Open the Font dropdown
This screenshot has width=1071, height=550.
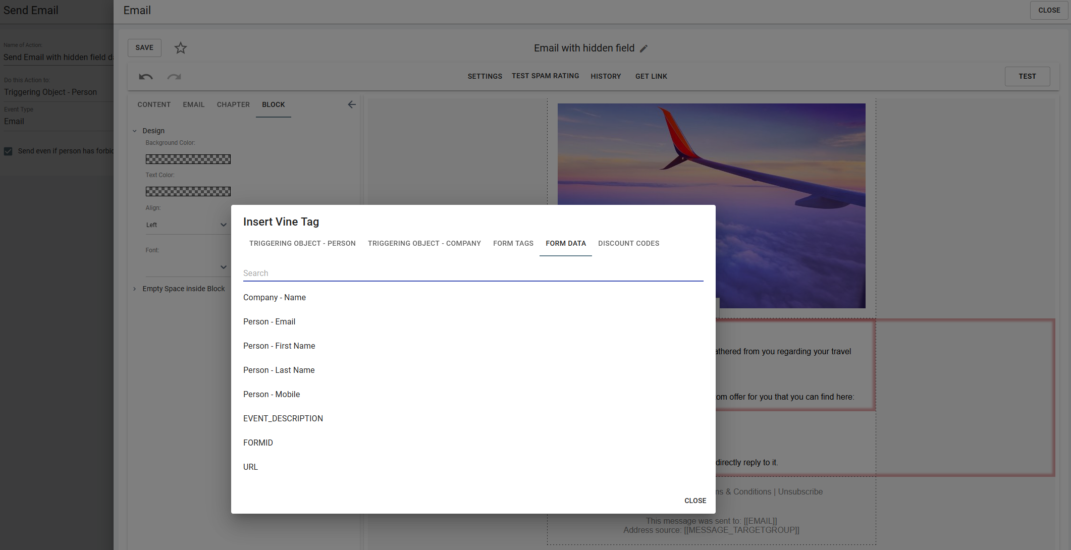point(187,267)
